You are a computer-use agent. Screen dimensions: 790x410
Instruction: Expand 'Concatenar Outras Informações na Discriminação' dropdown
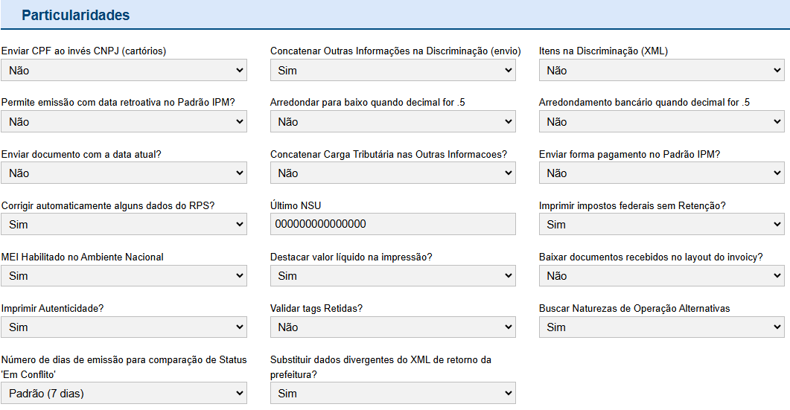click(x=392, y=71)
